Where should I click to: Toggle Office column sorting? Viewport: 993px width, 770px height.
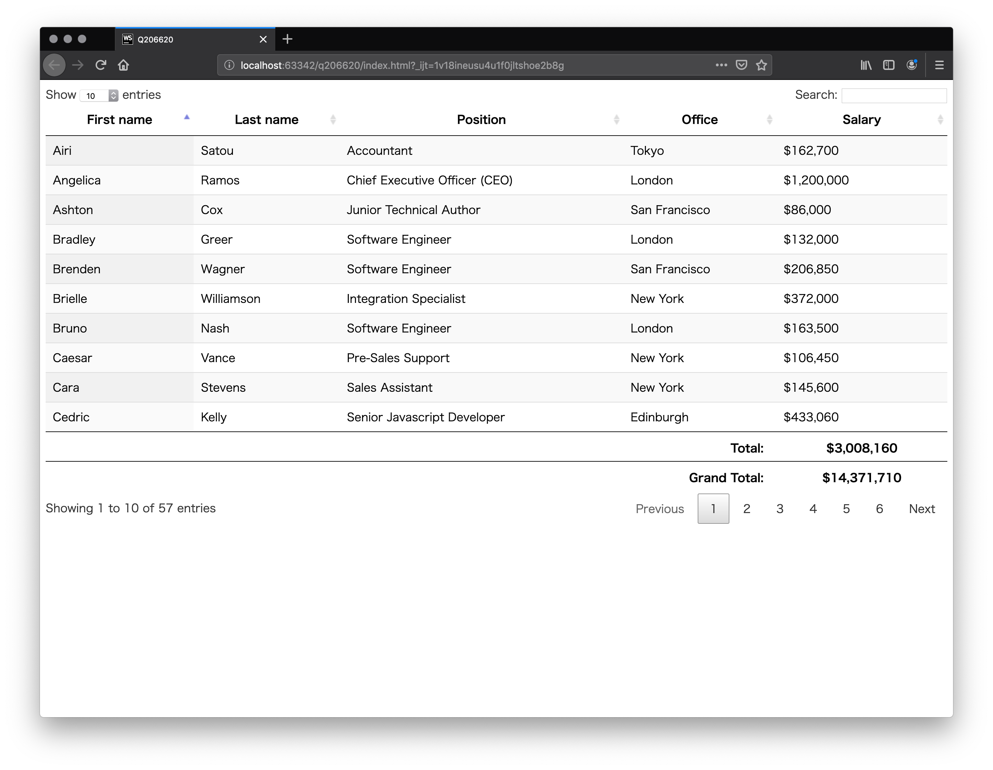699,119
